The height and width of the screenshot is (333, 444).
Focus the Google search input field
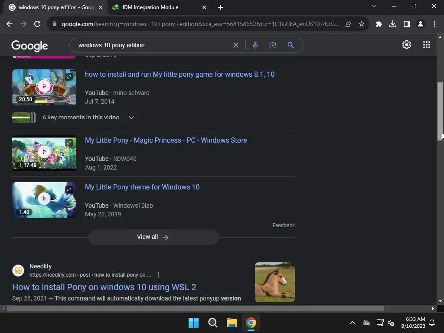point(153,45)
